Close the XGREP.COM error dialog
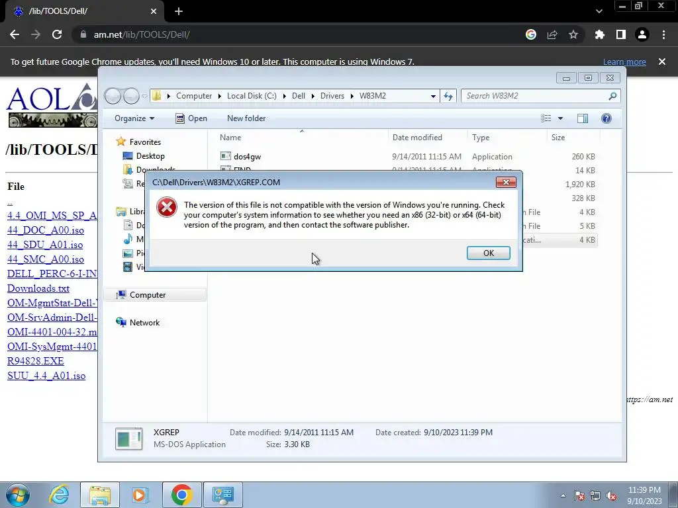 [x=506, y=183]
